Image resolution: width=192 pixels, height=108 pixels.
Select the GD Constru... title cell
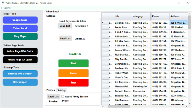(123, 82)
